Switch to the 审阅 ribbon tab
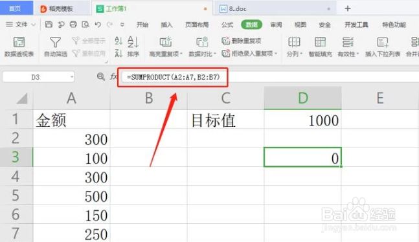Viewport: 419px width, 242px height. click(x=276, y=25)
